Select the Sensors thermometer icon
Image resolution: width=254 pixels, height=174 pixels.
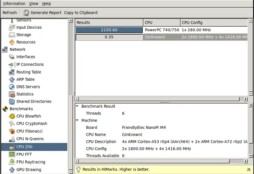click(12, 21)
